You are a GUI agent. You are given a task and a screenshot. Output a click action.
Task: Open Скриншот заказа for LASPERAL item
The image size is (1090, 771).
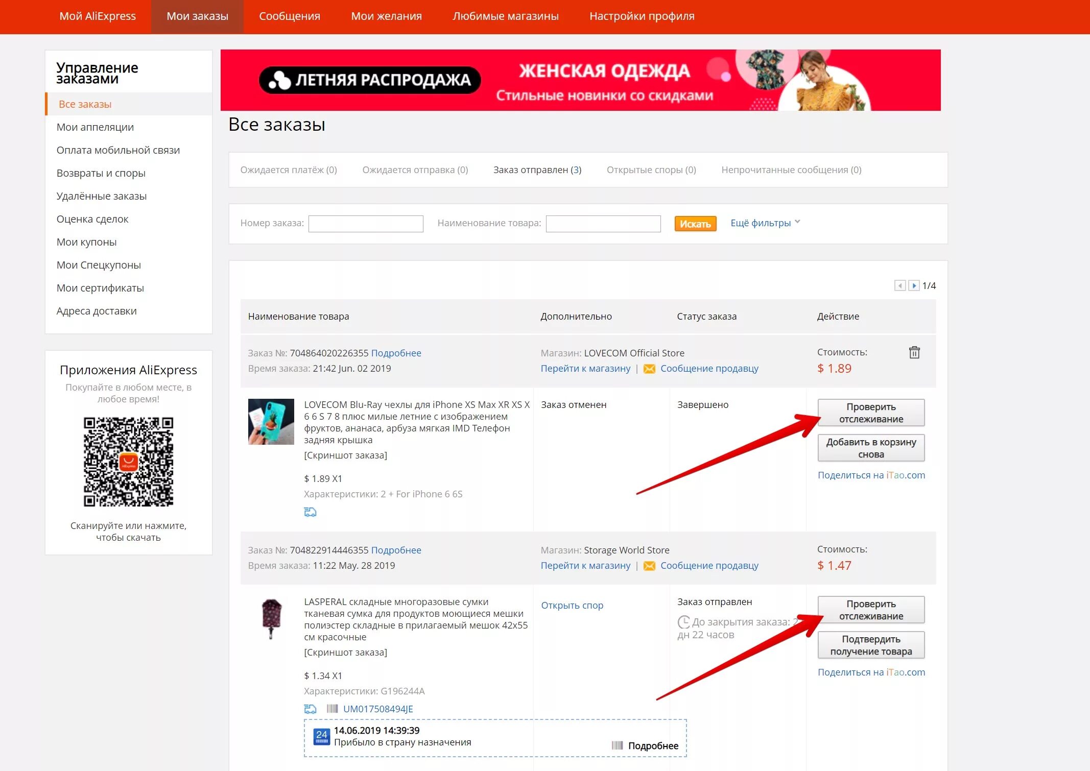click(x=345, y=653)
